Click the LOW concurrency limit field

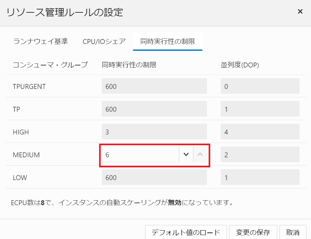154,177
